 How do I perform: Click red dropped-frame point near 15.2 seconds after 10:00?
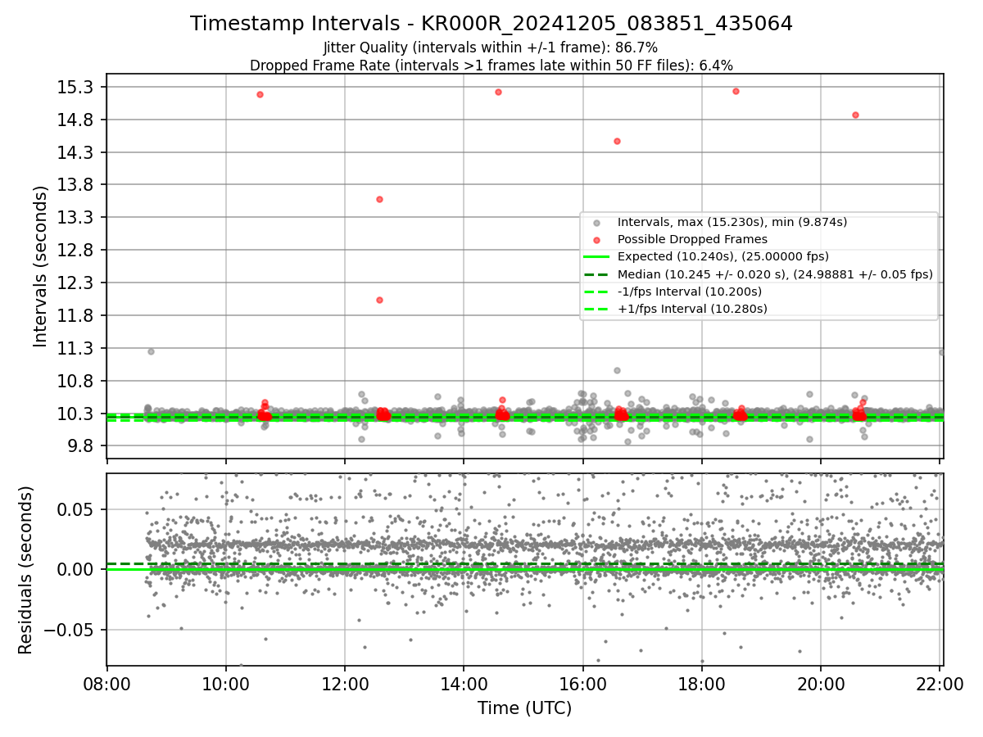pyautogui.click(x=260, y=94)
